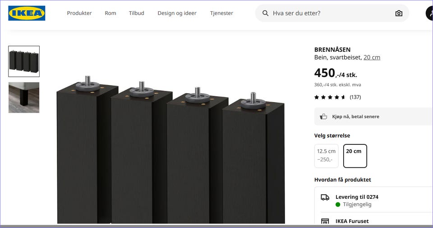Viewport: 433px width, 228px height.
Task: Click the '360,-/4 stk. ekskl. mva' text
Action: [337, 85]
